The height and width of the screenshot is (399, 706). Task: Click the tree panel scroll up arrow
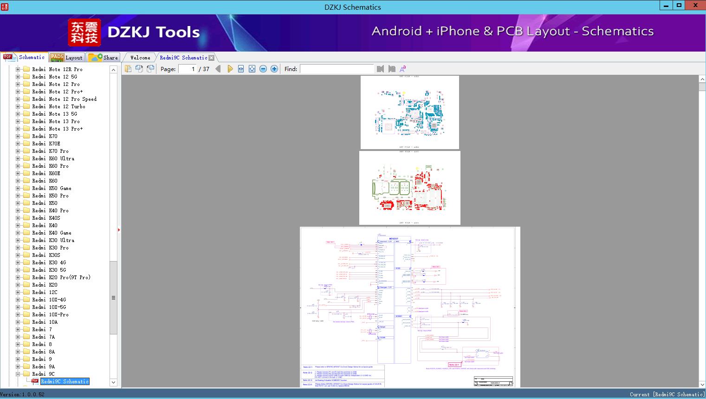coord(113,70)
